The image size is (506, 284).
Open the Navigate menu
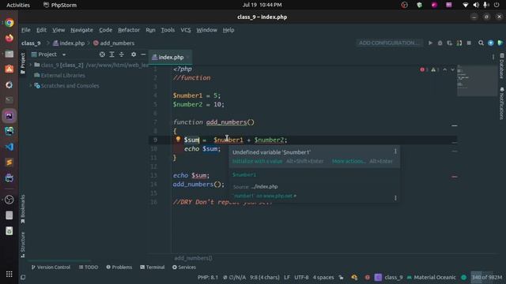click(81, 30)
